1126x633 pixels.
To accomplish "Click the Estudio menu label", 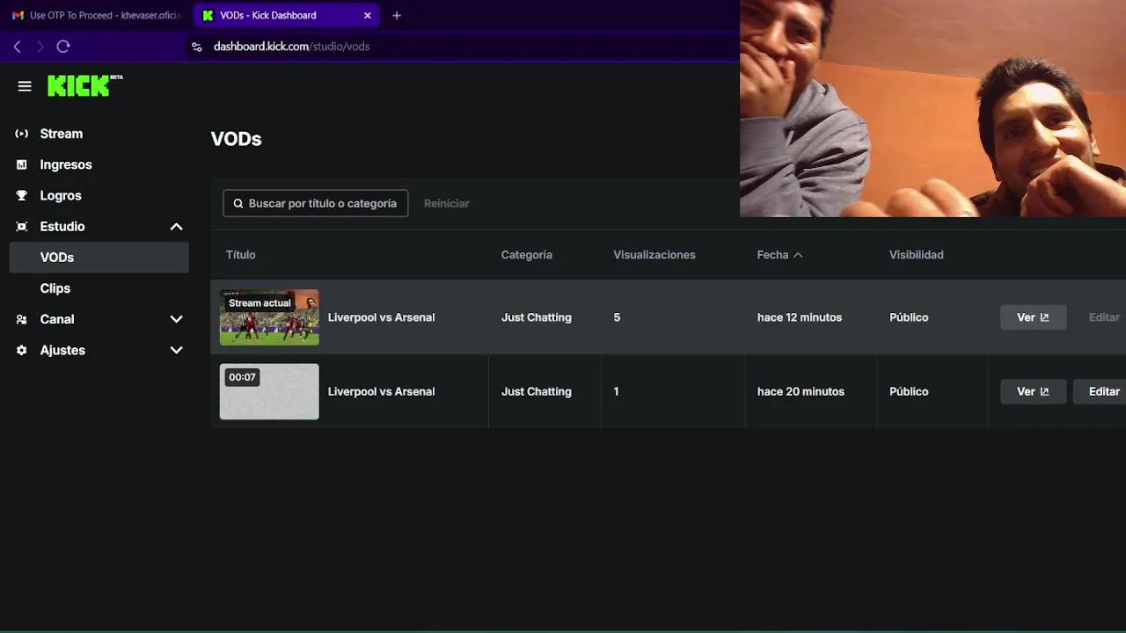I will [62, 226].
